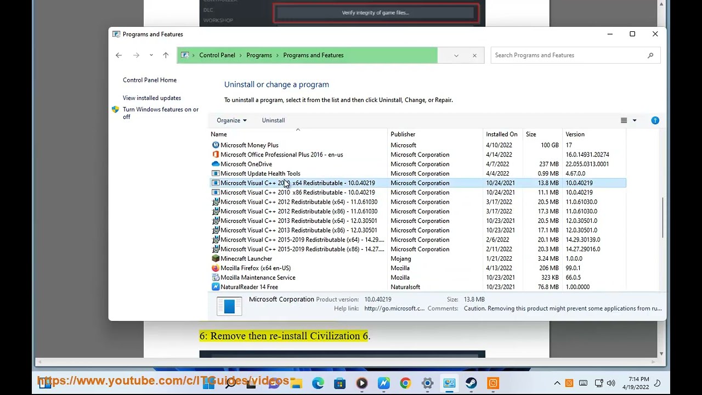This screenshot has width=702, height=395.
Task: Expand the address bar history dropdown
Action: pyautogui.click(x=456, y=55)
